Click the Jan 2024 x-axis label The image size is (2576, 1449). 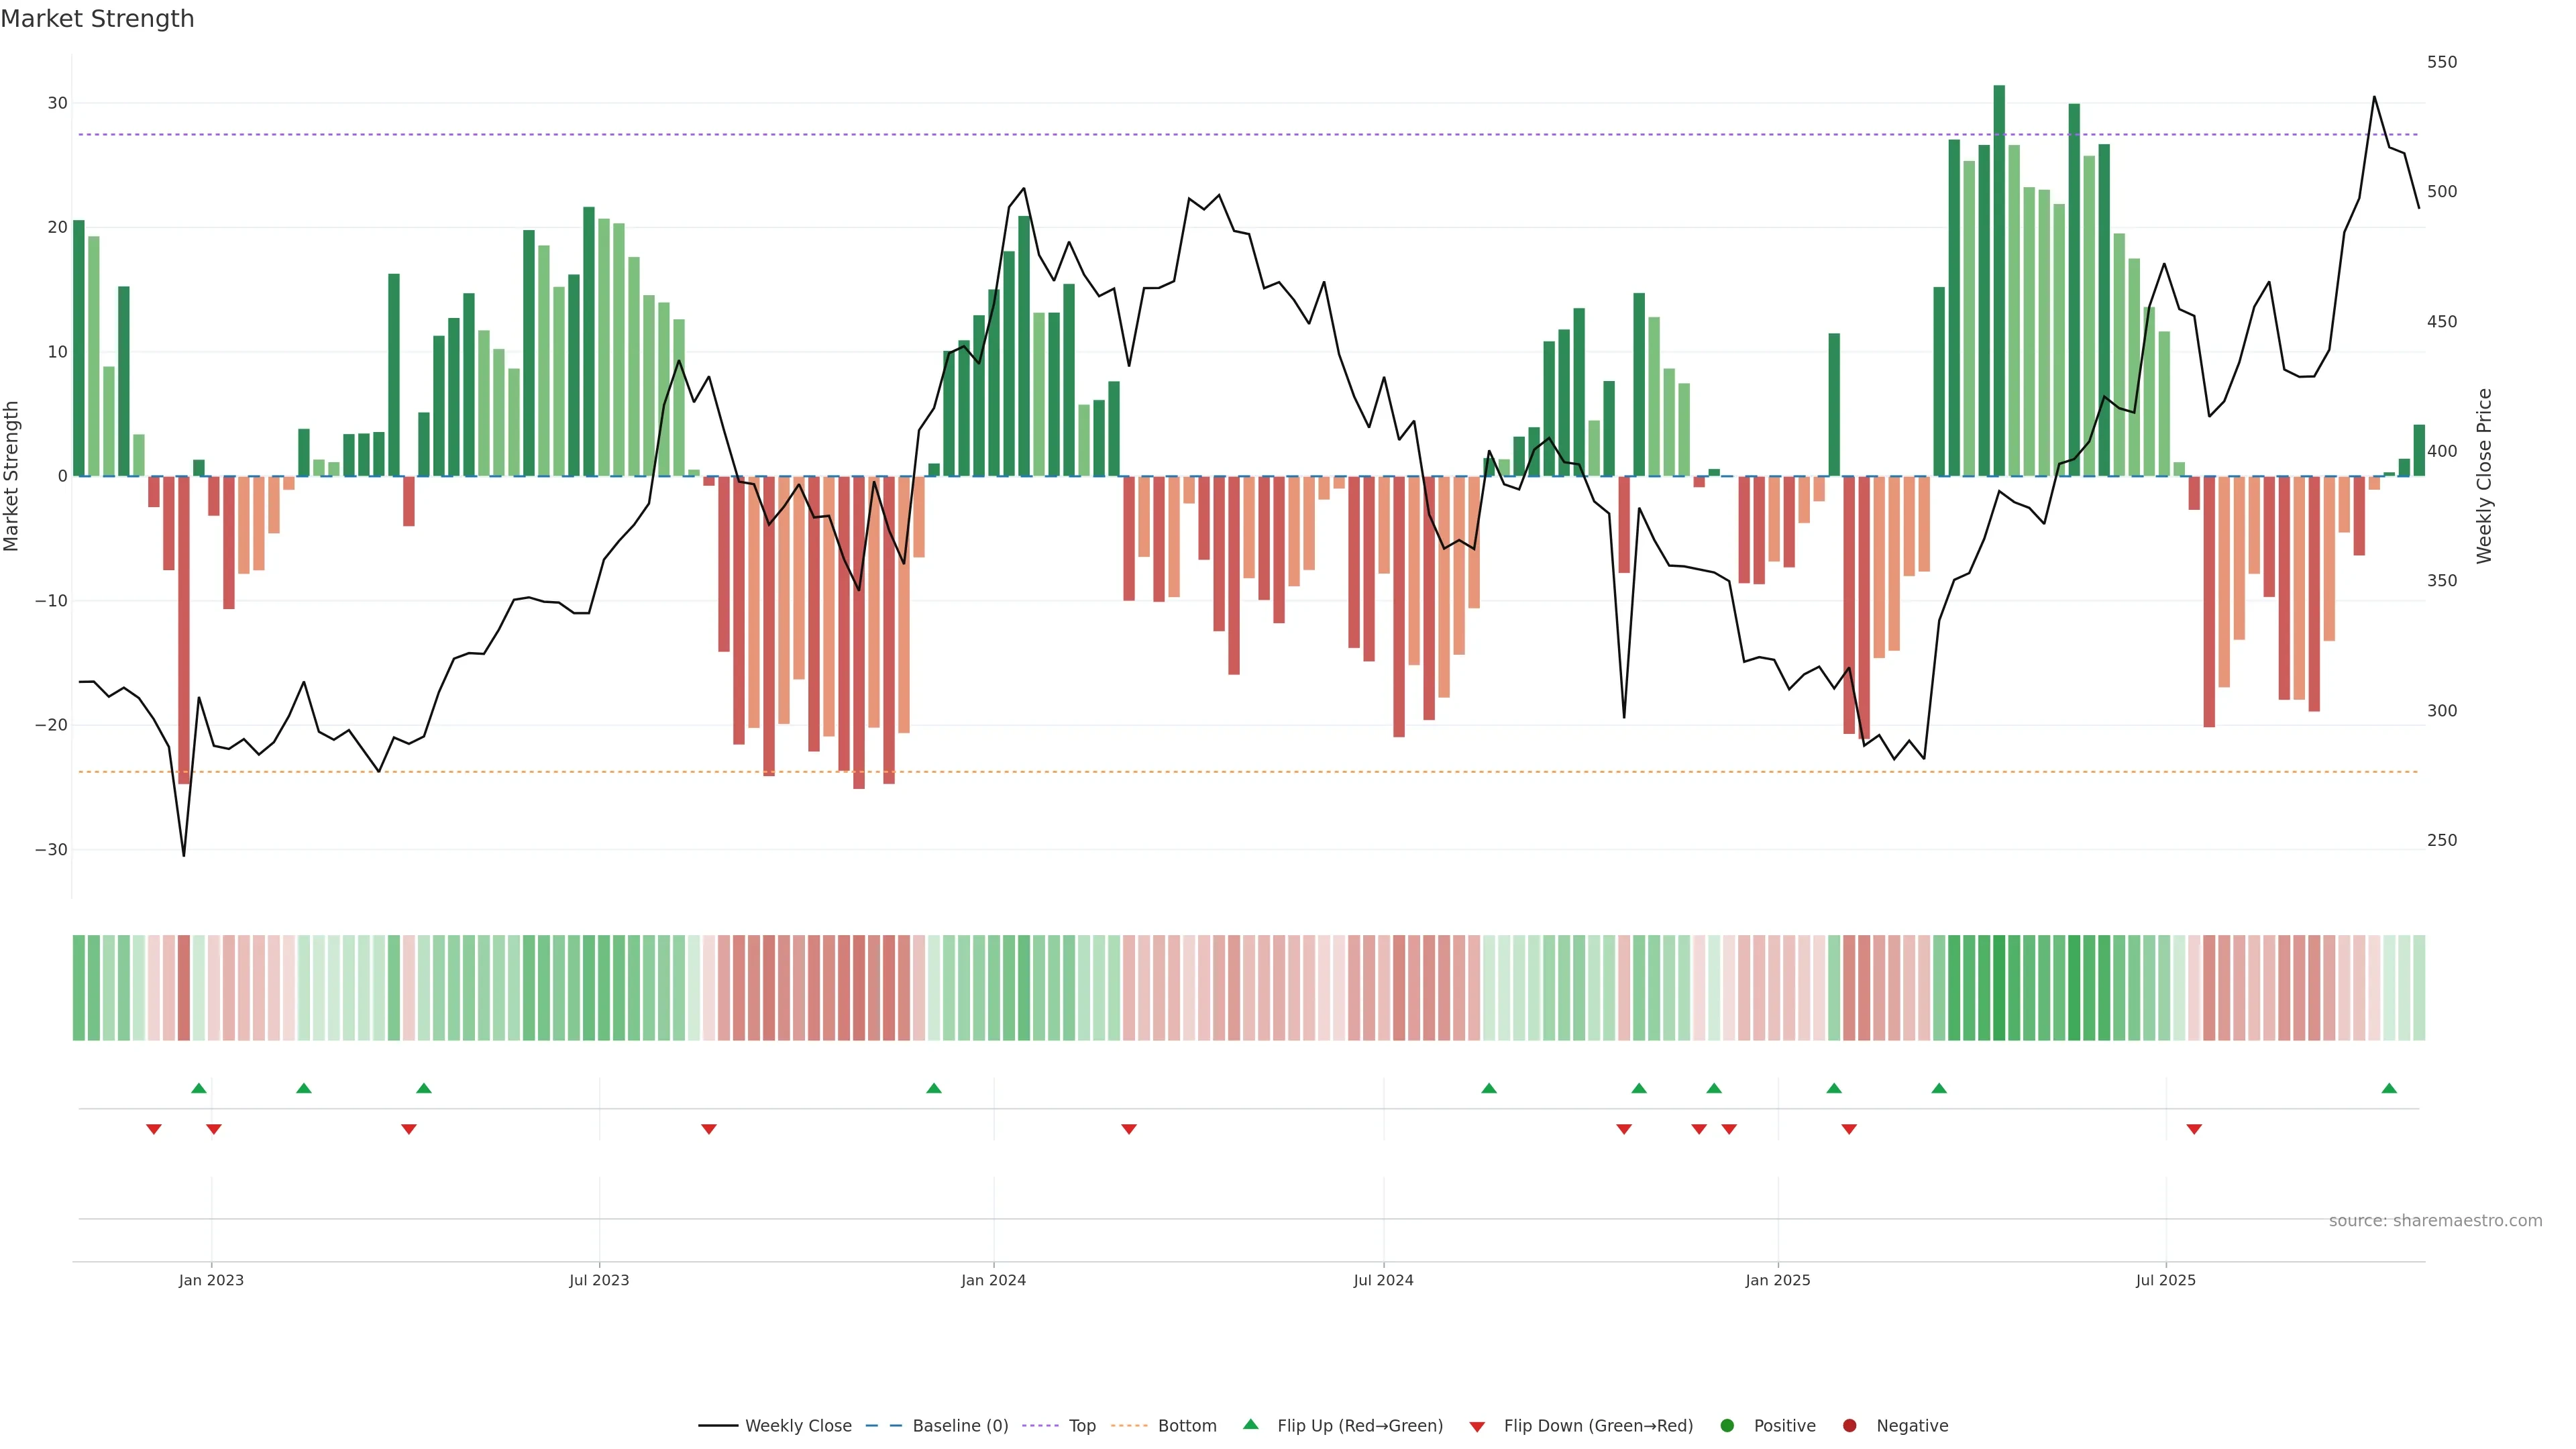tap(993, 1280)
